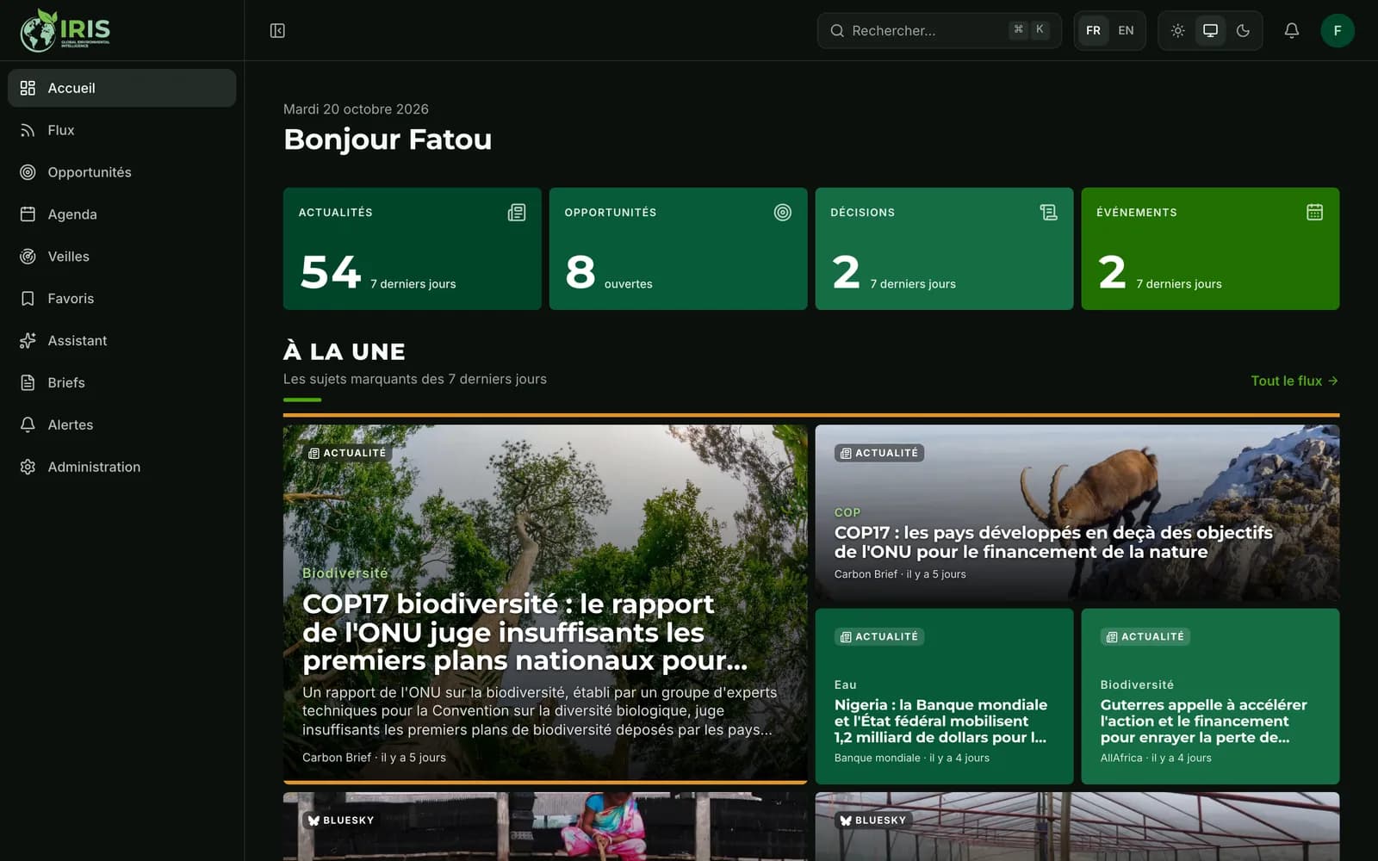Open Guterres appelle à accélérer article

tap(1210, 697)
